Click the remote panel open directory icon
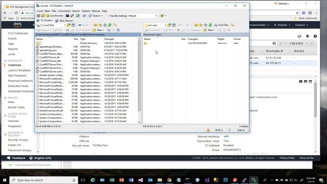 coord(169,25)
